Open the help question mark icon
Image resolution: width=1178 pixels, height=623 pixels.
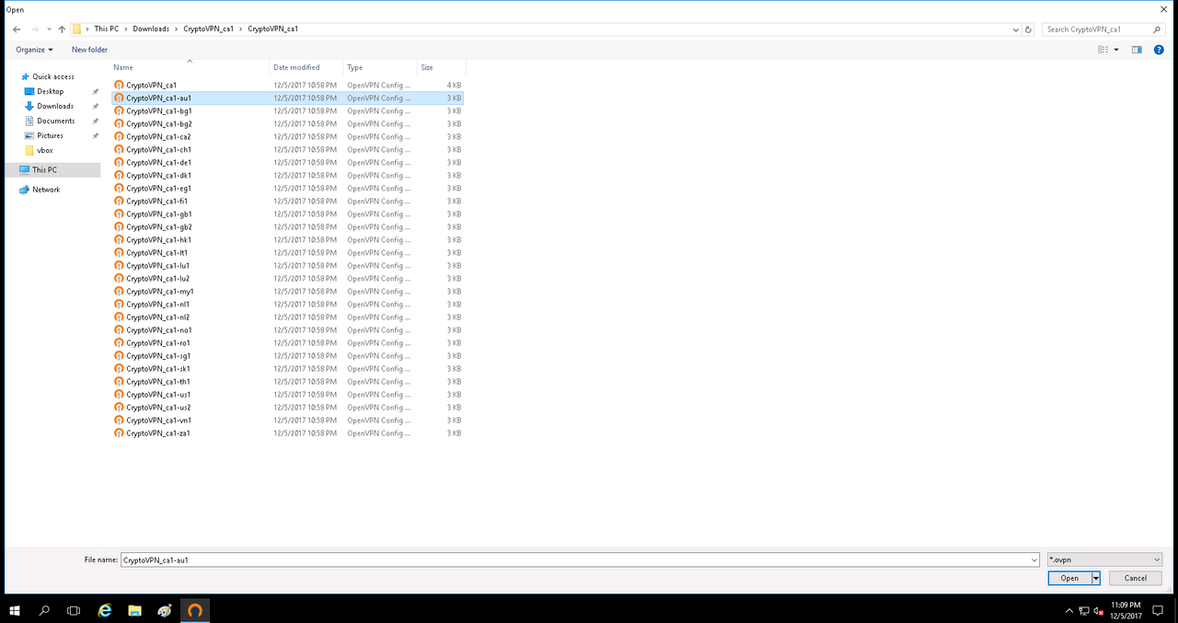coord(1159,50)
